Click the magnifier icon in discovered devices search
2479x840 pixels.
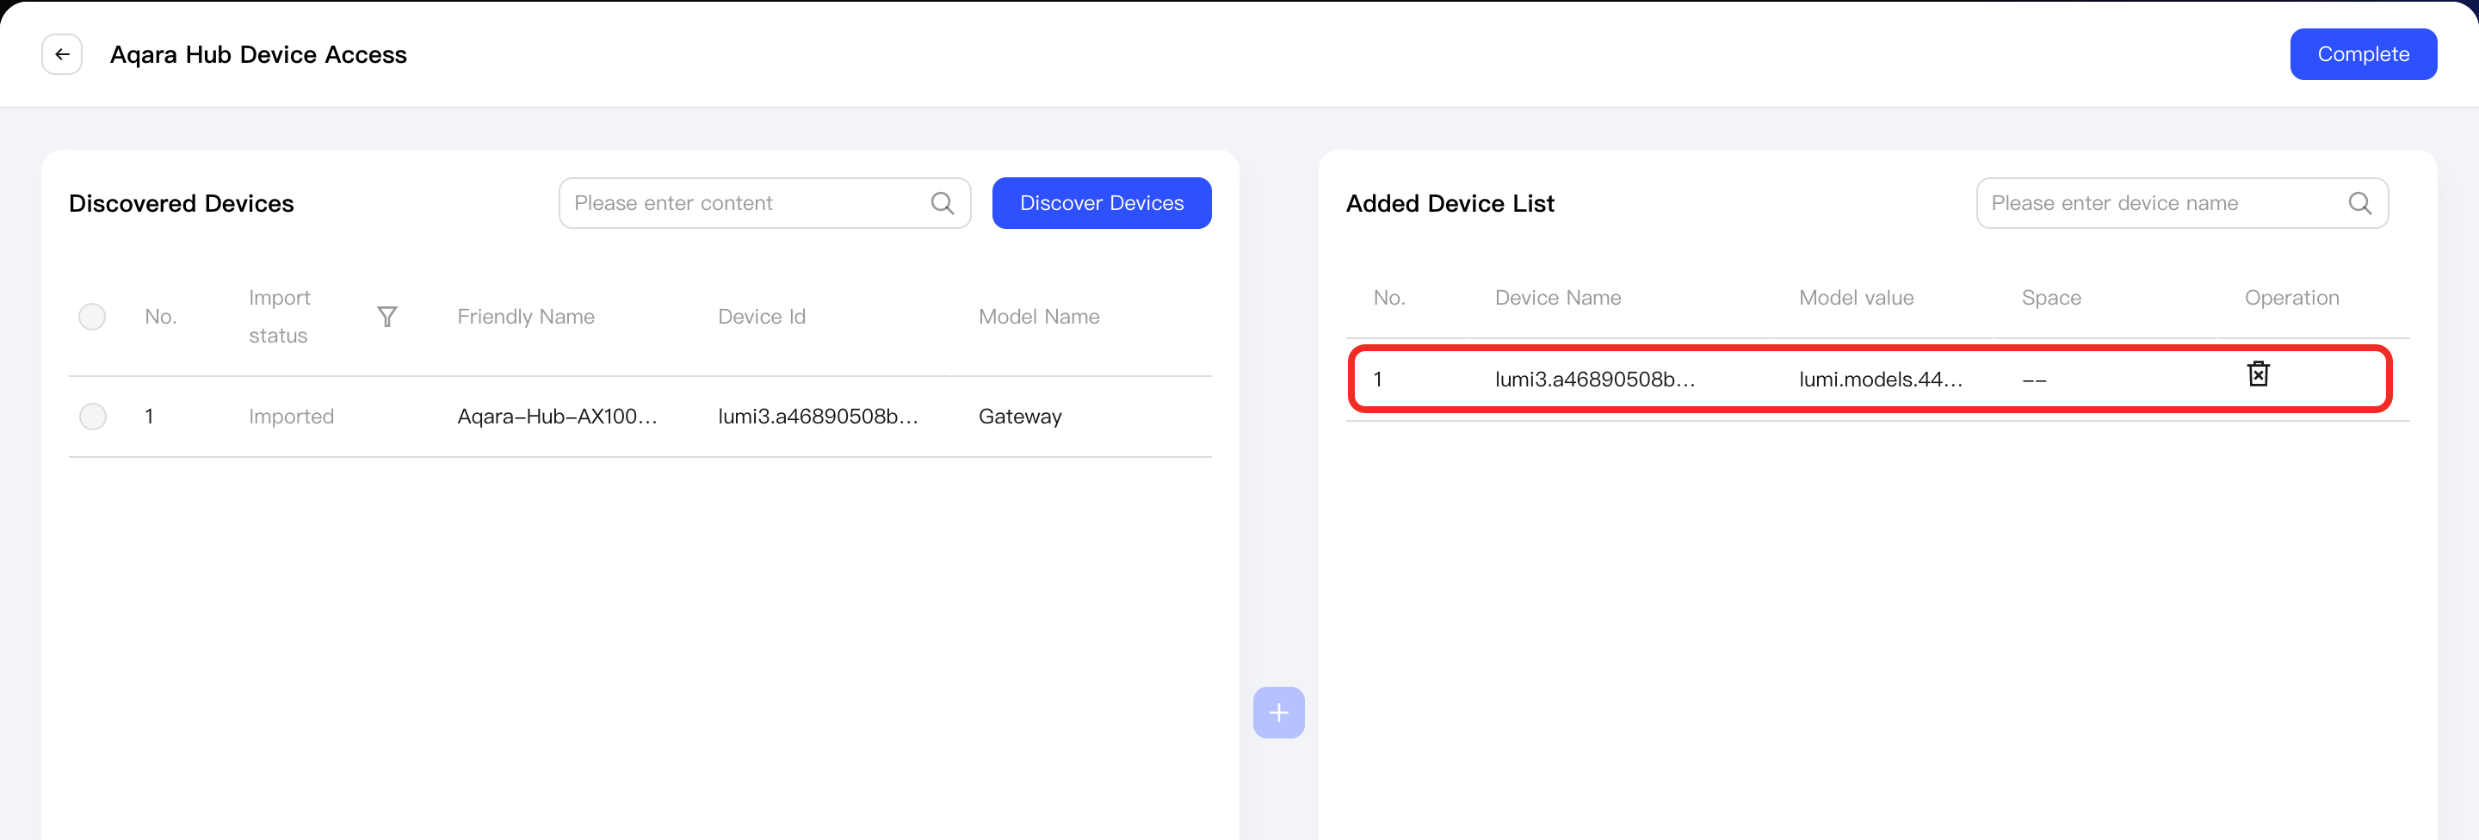(943, 203)
